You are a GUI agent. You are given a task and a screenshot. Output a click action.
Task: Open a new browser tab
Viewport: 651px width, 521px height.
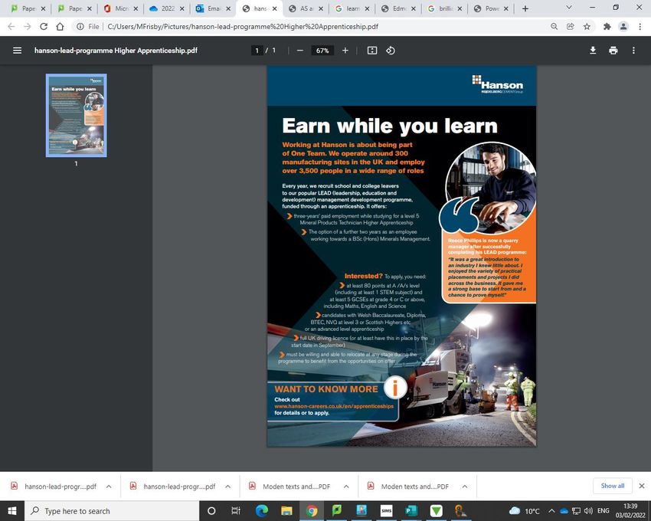pos(525,8)
